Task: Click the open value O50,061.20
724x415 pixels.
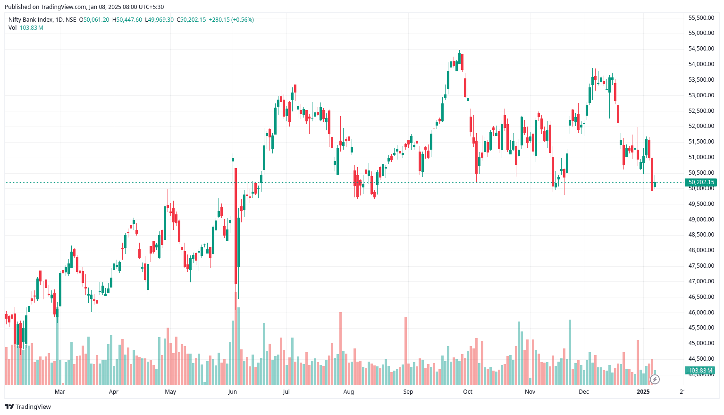Action: (x=94, y=20)
